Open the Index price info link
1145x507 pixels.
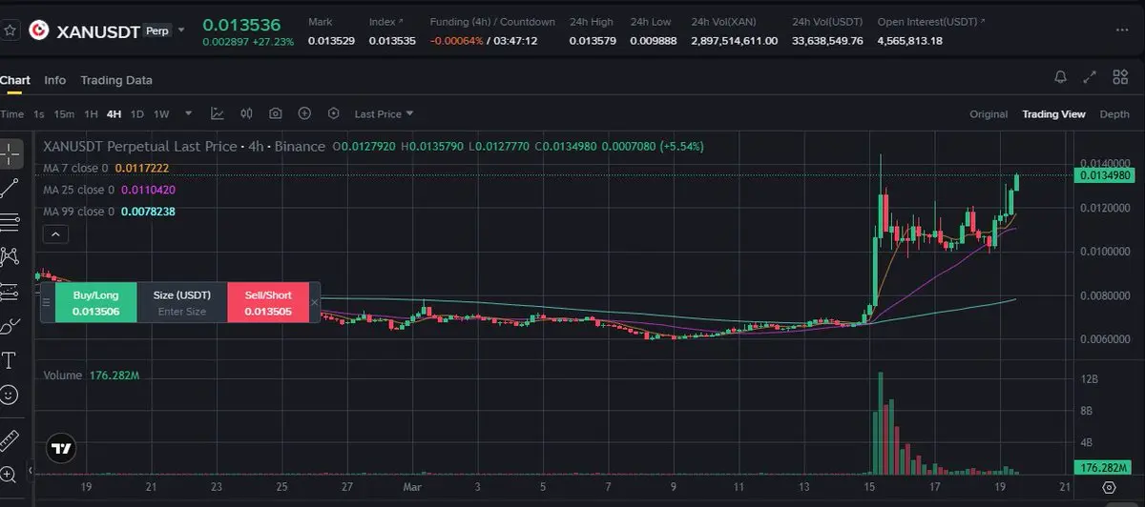(x=385, y=22)
